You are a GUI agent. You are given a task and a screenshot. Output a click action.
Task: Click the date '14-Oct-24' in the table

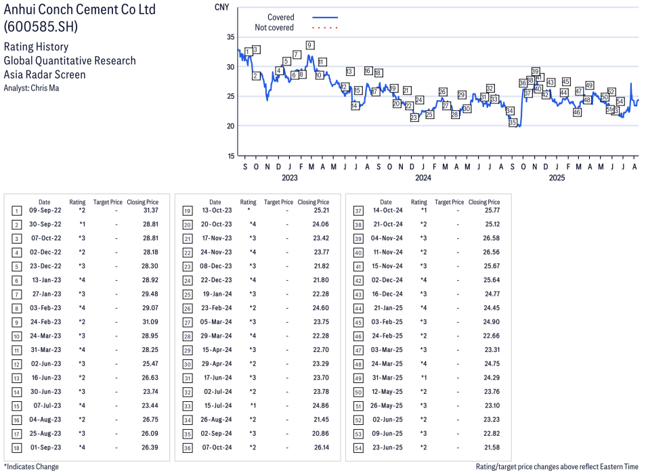[388, 210]
